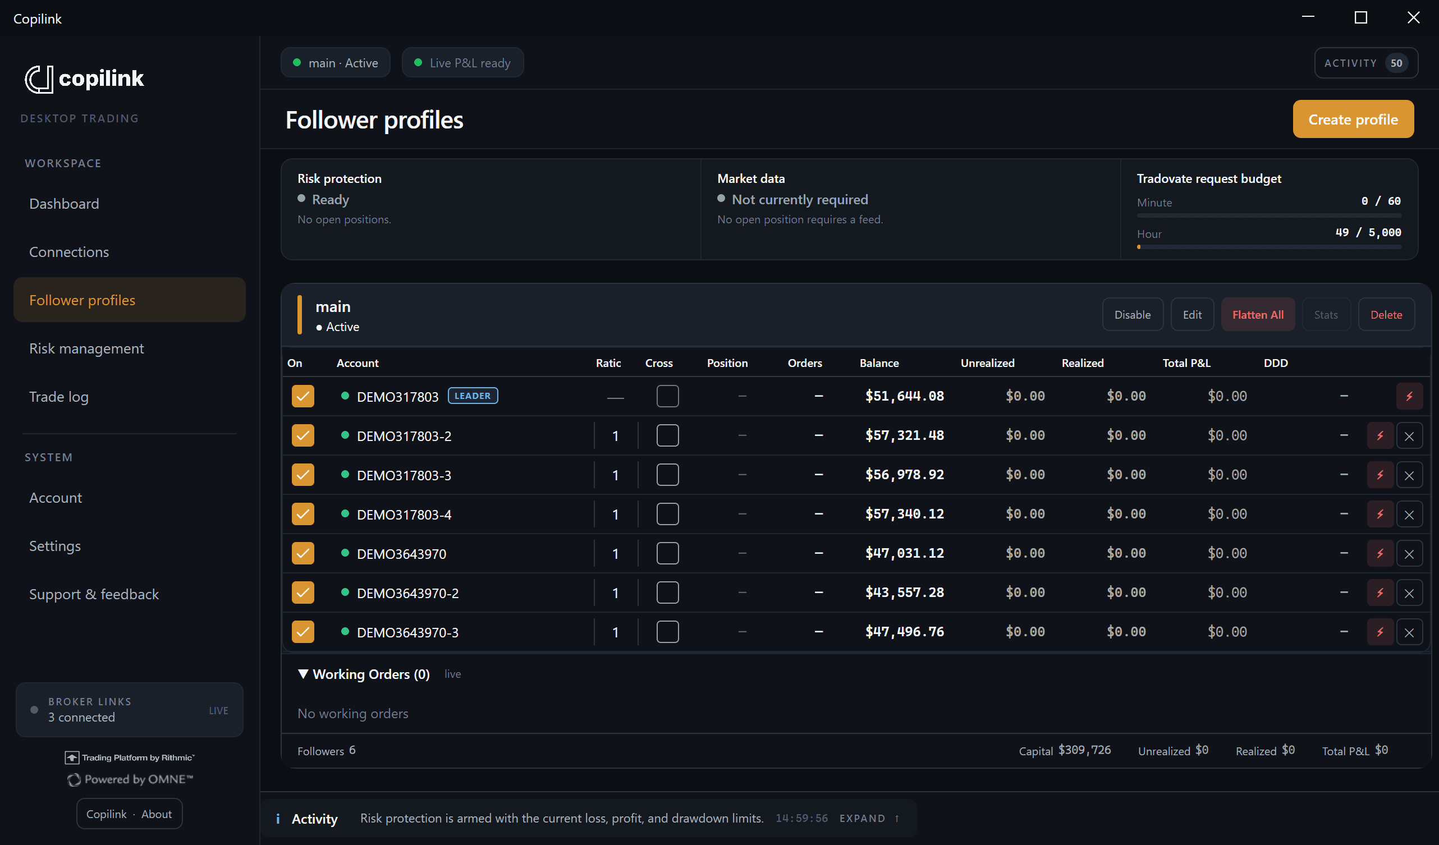
Task: Click the Flatten All button
Action: click(x=1257, y=315)
